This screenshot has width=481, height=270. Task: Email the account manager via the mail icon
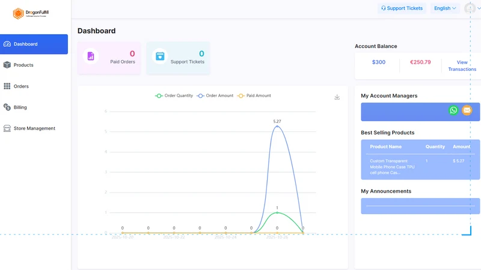coord(467,110)
